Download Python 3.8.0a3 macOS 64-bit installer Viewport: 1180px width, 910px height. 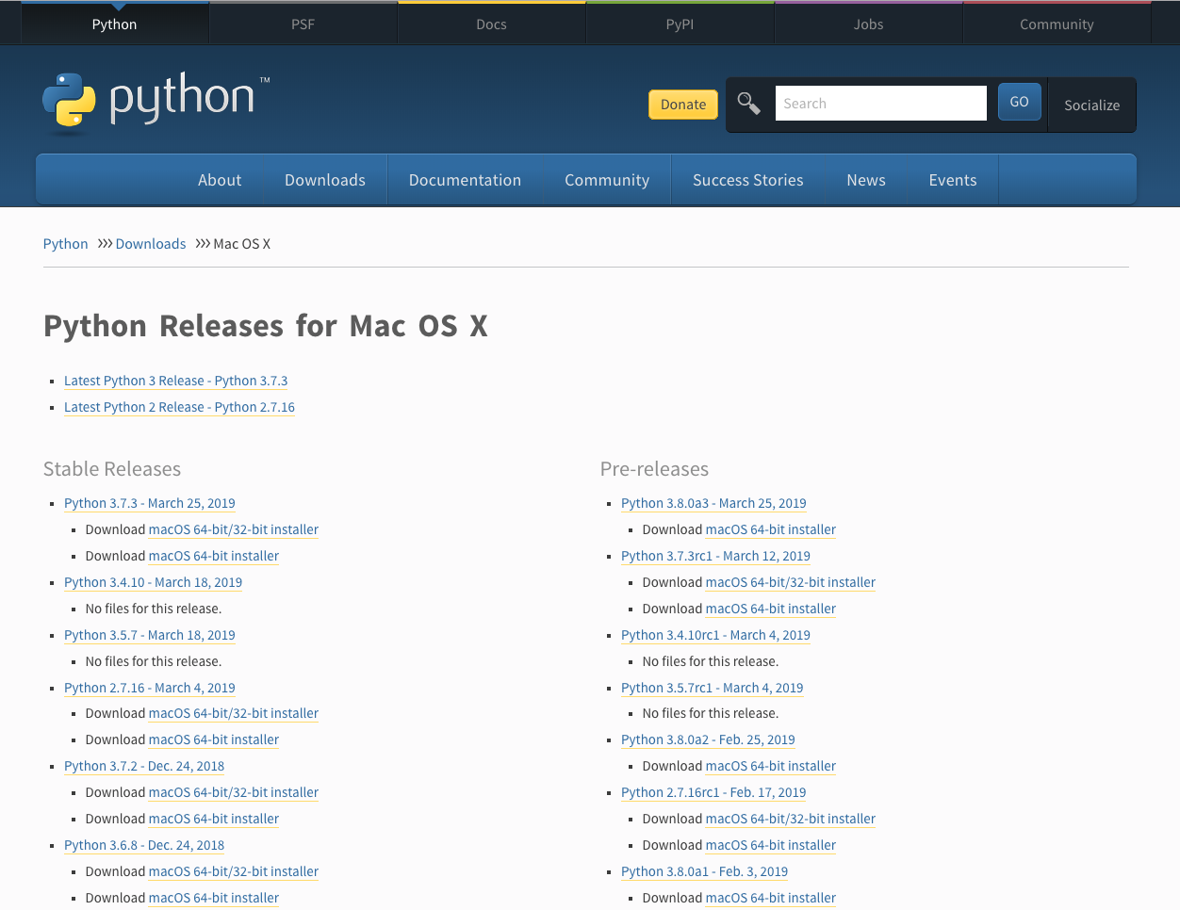tap(771, 529)
